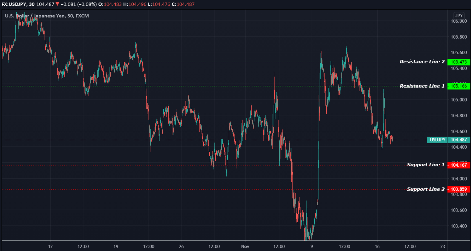Image resolution: width=471 pixels, height=251 pixels.
Task: Click the 105.600 price axis label
Action: tap(459, 53)
